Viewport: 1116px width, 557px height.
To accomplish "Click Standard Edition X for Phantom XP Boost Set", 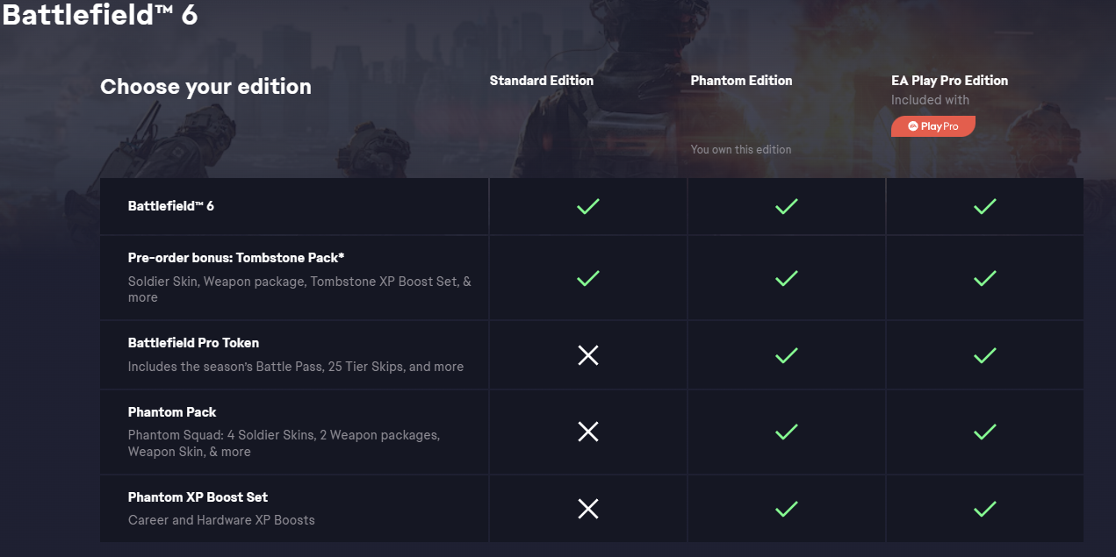I will tap(587, 509).
